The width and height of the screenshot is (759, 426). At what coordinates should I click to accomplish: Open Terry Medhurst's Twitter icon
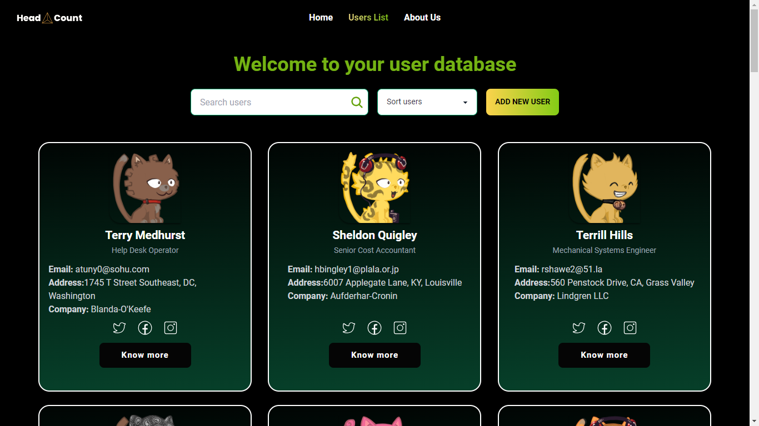[119, 328]
